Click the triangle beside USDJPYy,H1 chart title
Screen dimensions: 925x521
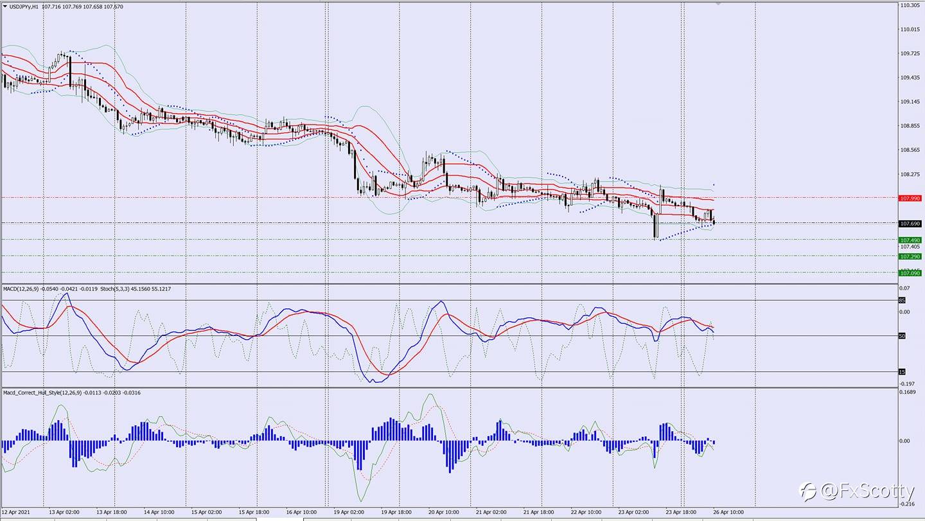(x=4, y=6)
